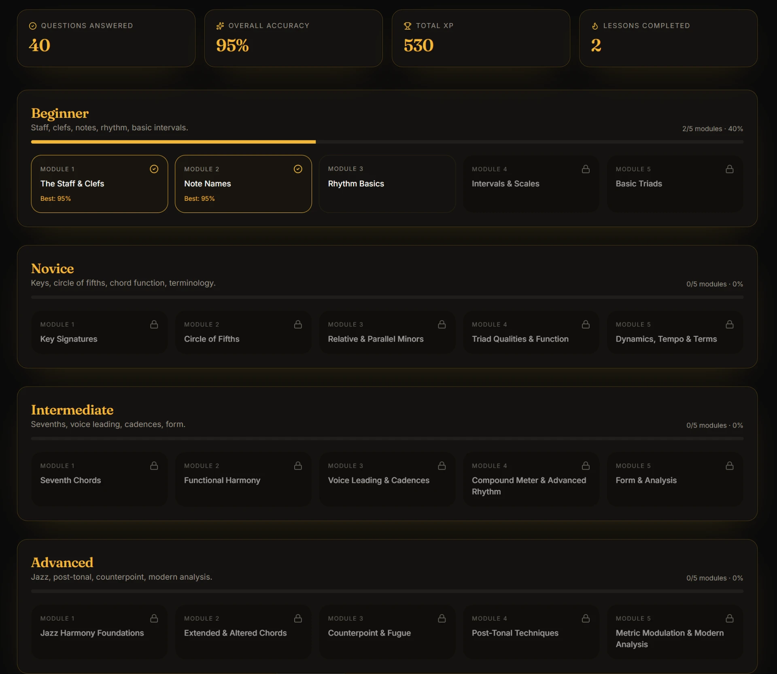Click the lock icon on Form & Analysis
The height and width of the screenshot is (674, 777).
730,466
